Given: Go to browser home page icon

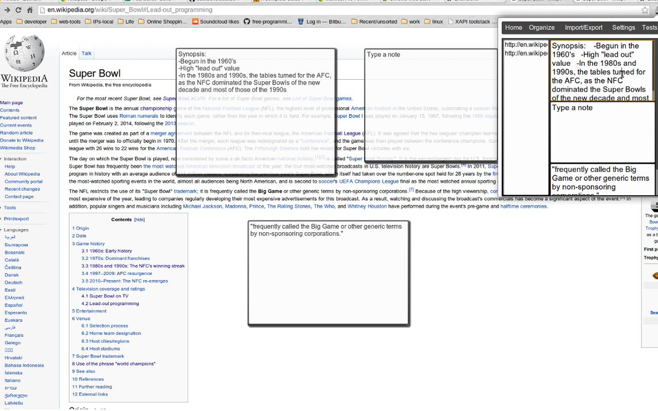Looking at the screenshot, I should pos(30,10).
